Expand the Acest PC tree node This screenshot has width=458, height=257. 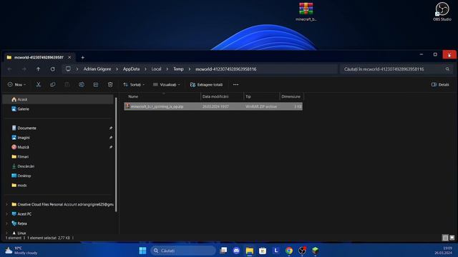point(7,214)
